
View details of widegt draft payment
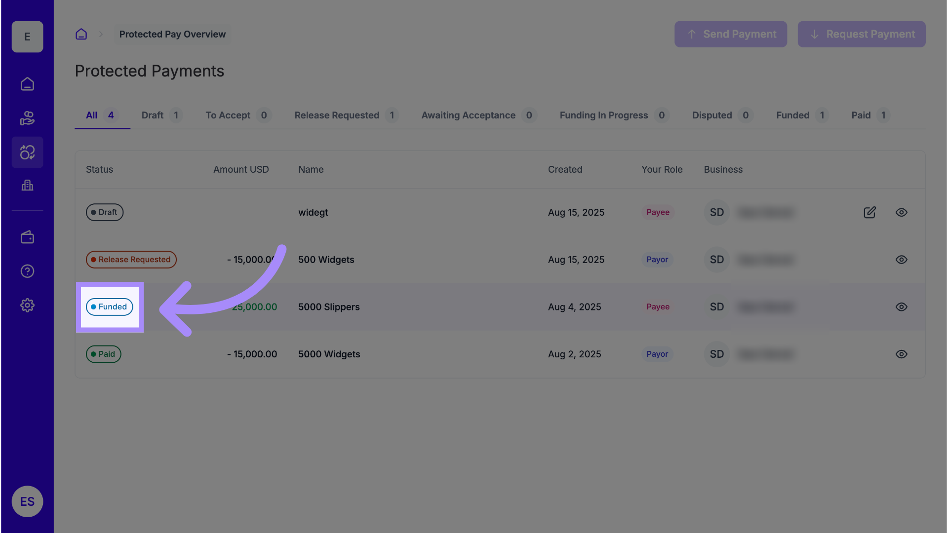pos(901,212)
